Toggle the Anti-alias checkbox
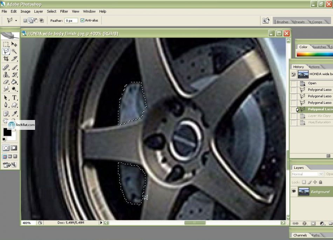Viewport: 333px width, 240px height. point(82,20)
